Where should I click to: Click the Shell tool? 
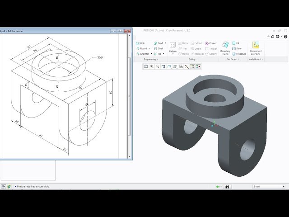click(x=158, y=48)
